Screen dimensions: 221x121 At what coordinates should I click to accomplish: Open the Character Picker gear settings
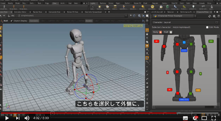214,16
